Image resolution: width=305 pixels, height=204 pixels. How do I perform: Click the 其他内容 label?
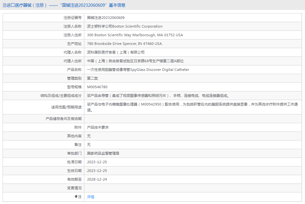(74, 136)
